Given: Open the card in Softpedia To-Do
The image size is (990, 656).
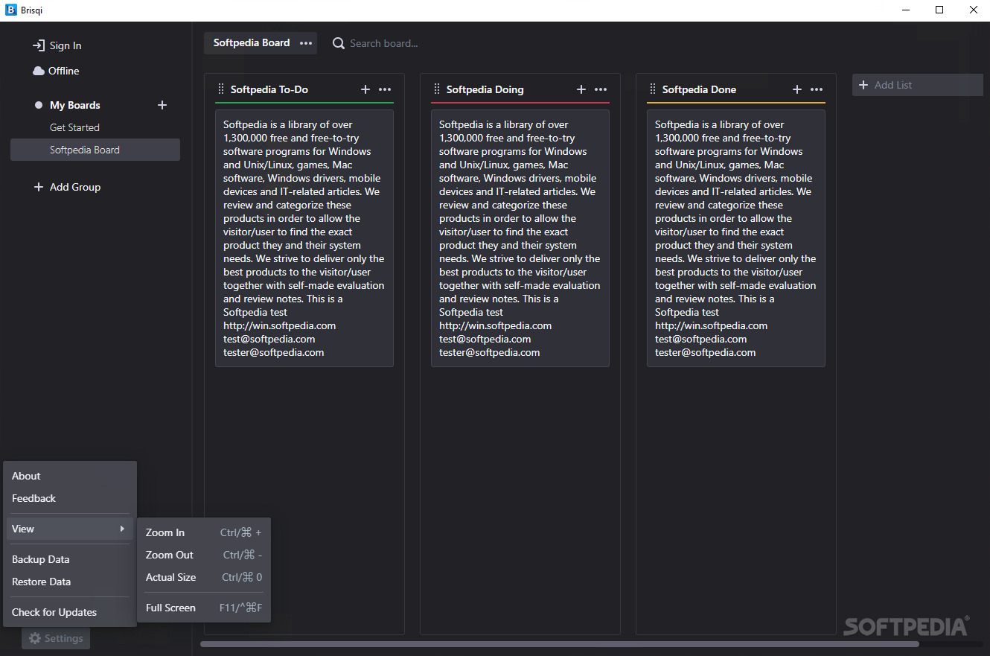Looking at the screenshot, I should click(304, 238).
